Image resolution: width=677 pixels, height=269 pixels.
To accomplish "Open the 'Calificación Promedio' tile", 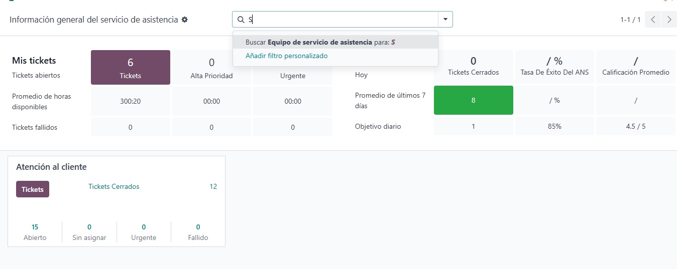I will point(635,66).
